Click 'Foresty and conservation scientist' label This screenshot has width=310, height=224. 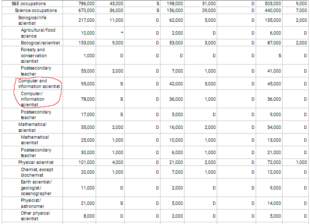pos(34,55)
